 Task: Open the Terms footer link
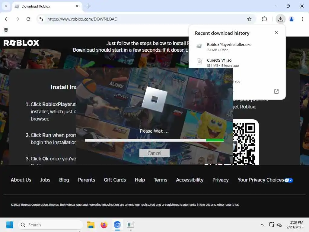[x=161, y=180]
